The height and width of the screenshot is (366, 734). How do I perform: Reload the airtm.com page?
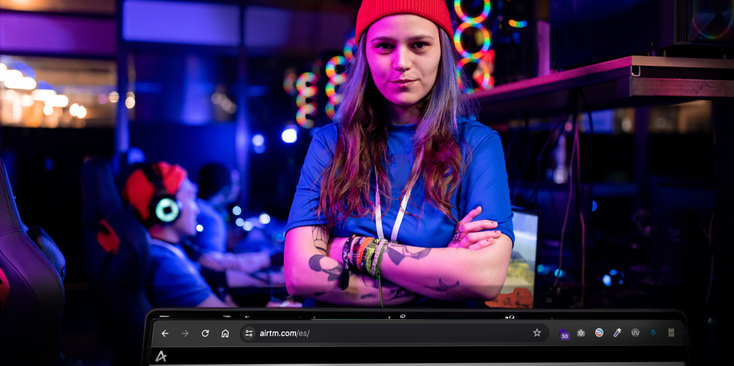click(x=205, y=333)
